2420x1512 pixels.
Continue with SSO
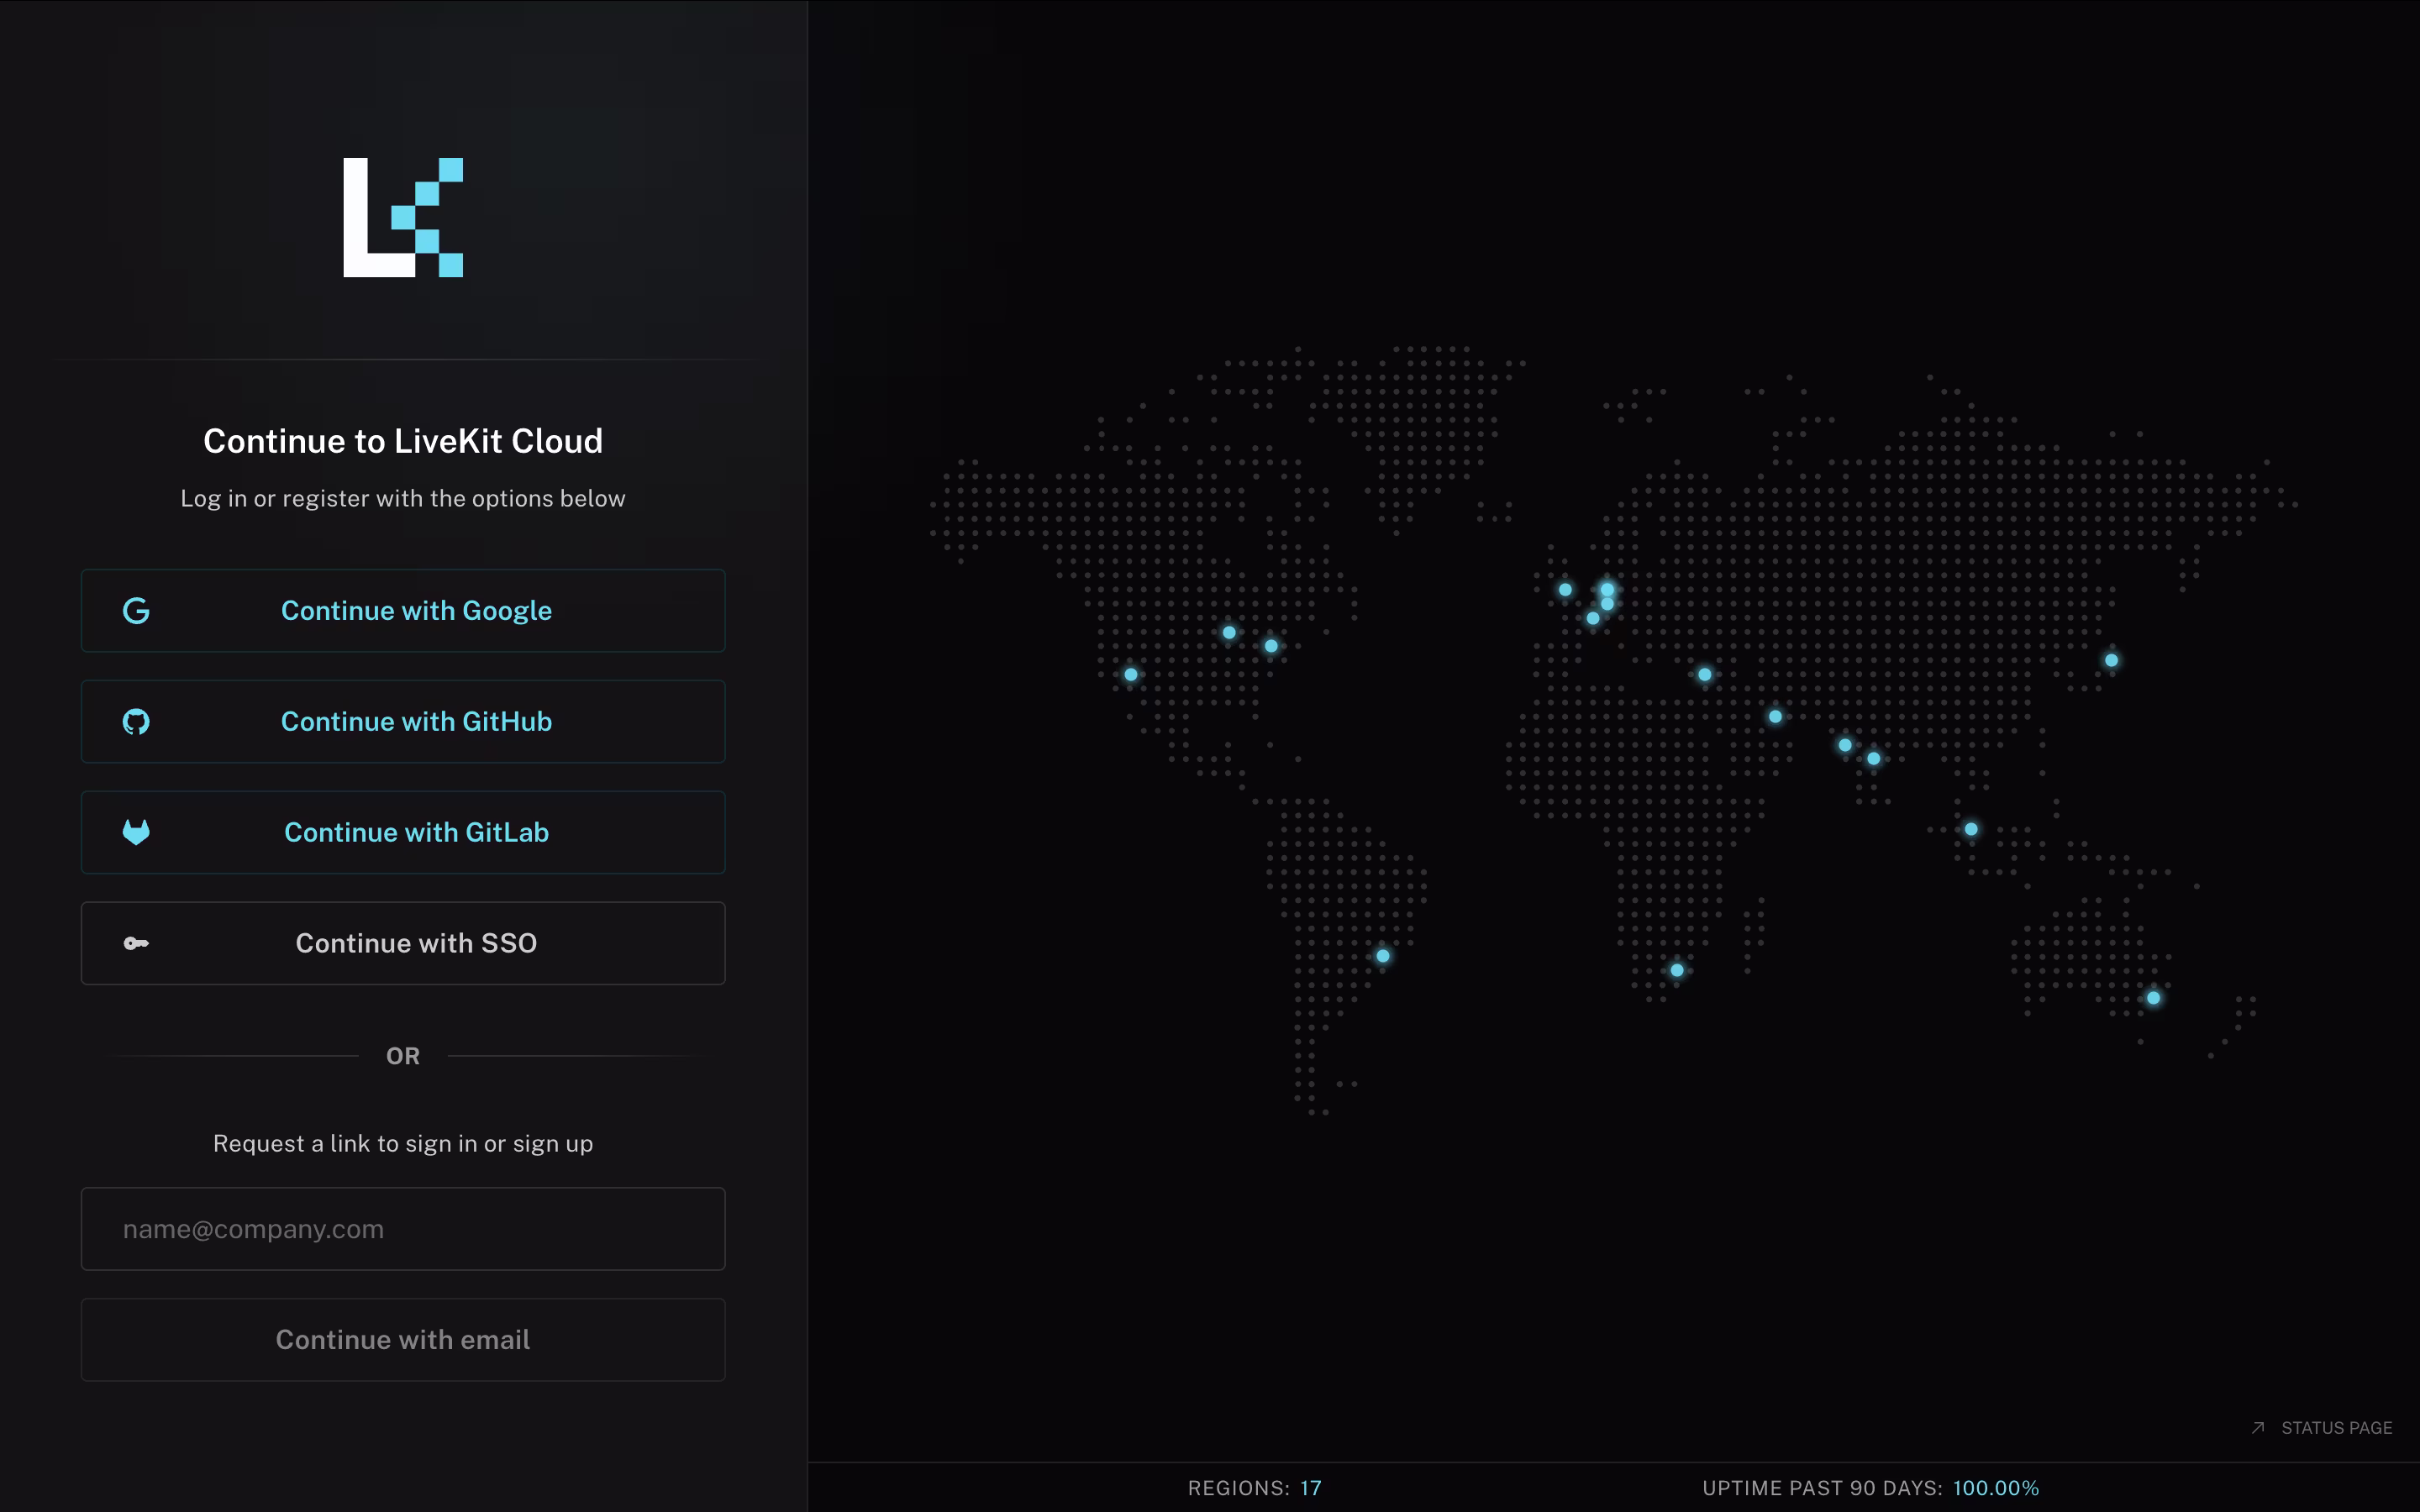[x=403, y=943]
